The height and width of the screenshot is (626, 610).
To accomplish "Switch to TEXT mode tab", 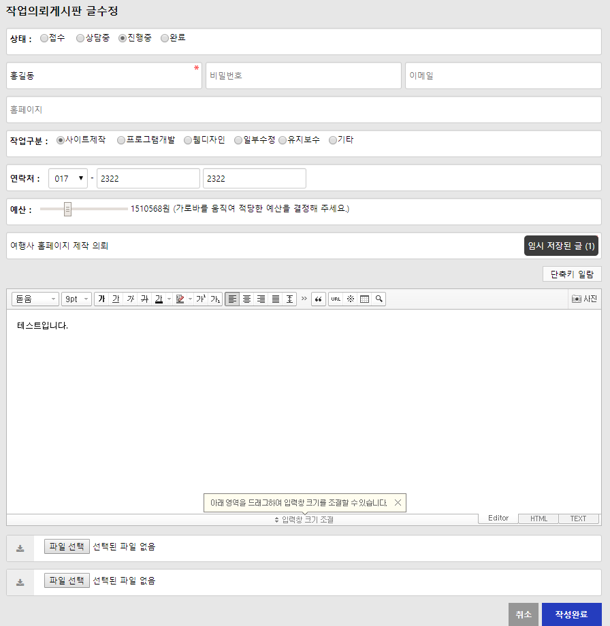I will point(579,518).
